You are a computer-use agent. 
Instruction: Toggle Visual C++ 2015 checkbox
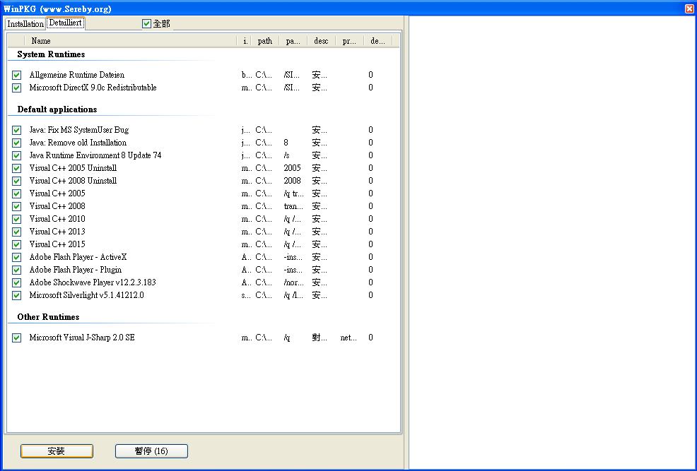(x=17, y=244)
